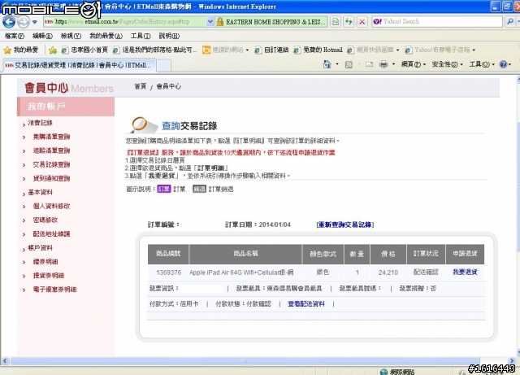This screenshot has height=375, width=520.
Task: Open the 網頁 dropdown in command bar
Action: (412, 63)
